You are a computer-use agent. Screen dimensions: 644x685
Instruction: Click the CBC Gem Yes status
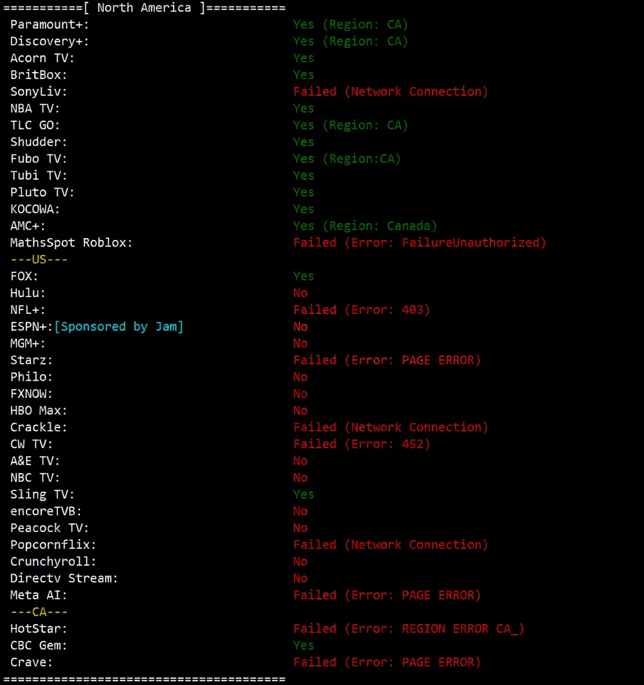[303, 645]
